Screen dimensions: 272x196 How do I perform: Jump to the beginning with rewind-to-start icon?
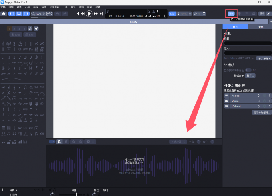(x=77, y=14)
